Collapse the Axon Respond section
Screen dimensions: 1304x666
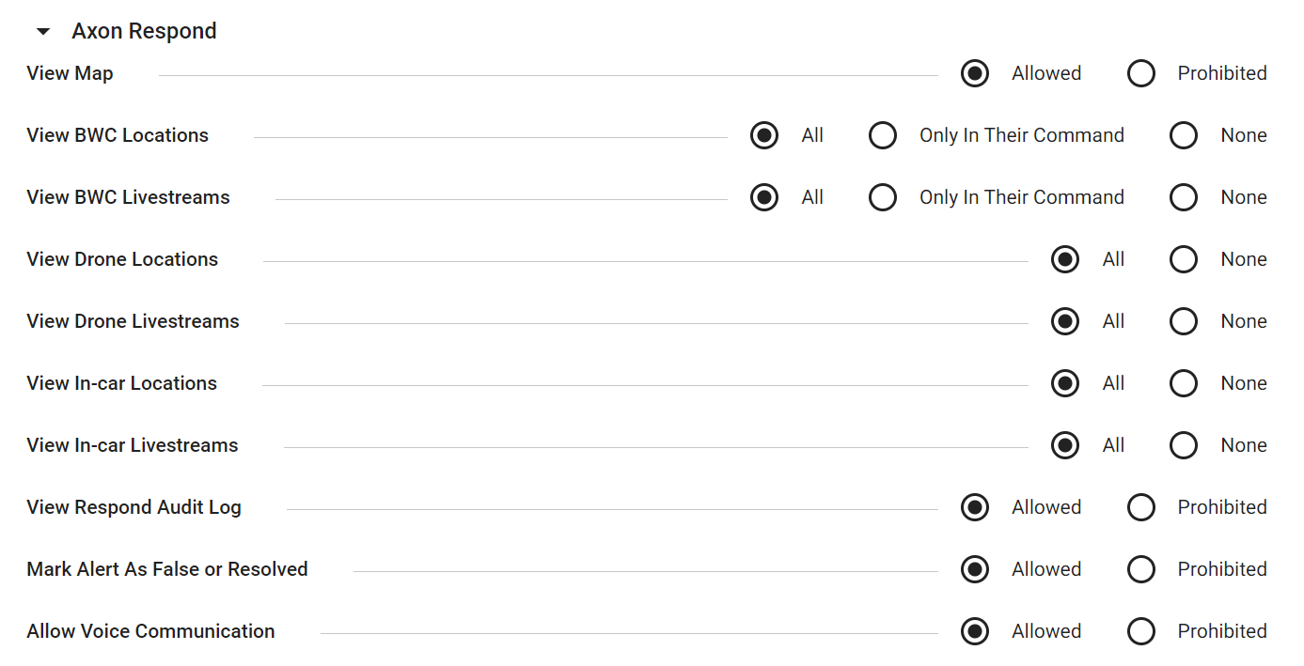point(42,32)
